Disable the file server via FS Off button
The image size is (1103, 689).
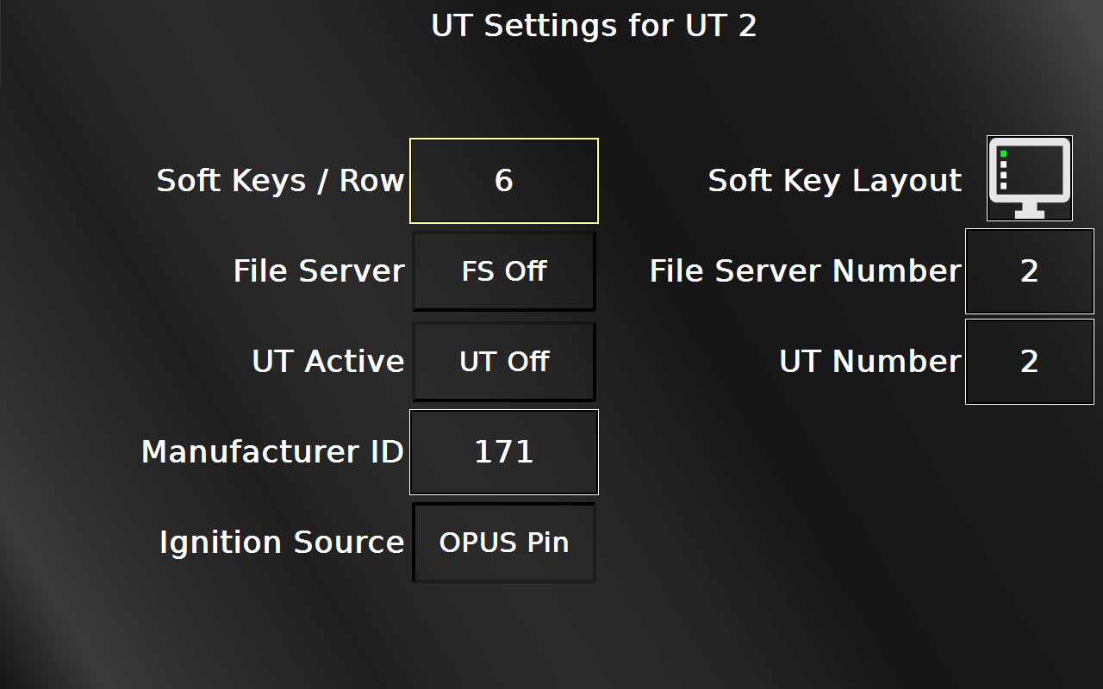(503, 270)
